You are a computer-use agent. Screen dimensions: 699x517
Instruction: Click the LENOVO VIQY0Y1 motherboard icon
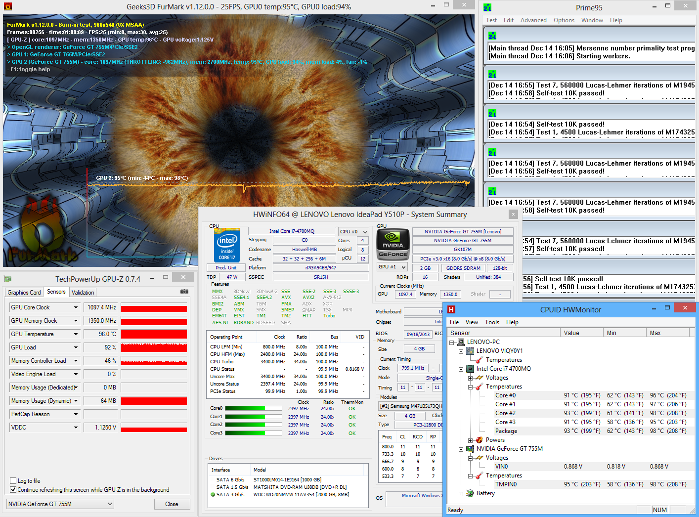(470, 351)
